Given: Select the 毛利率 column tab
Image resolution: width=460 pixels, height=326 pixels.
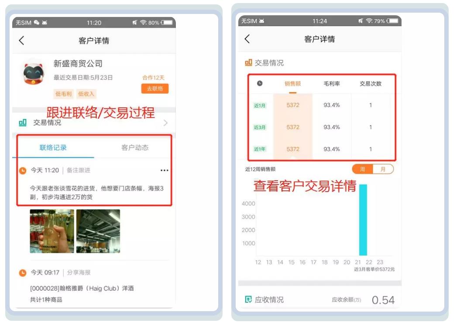Looking at the screenshot, I should pos(332,84).
